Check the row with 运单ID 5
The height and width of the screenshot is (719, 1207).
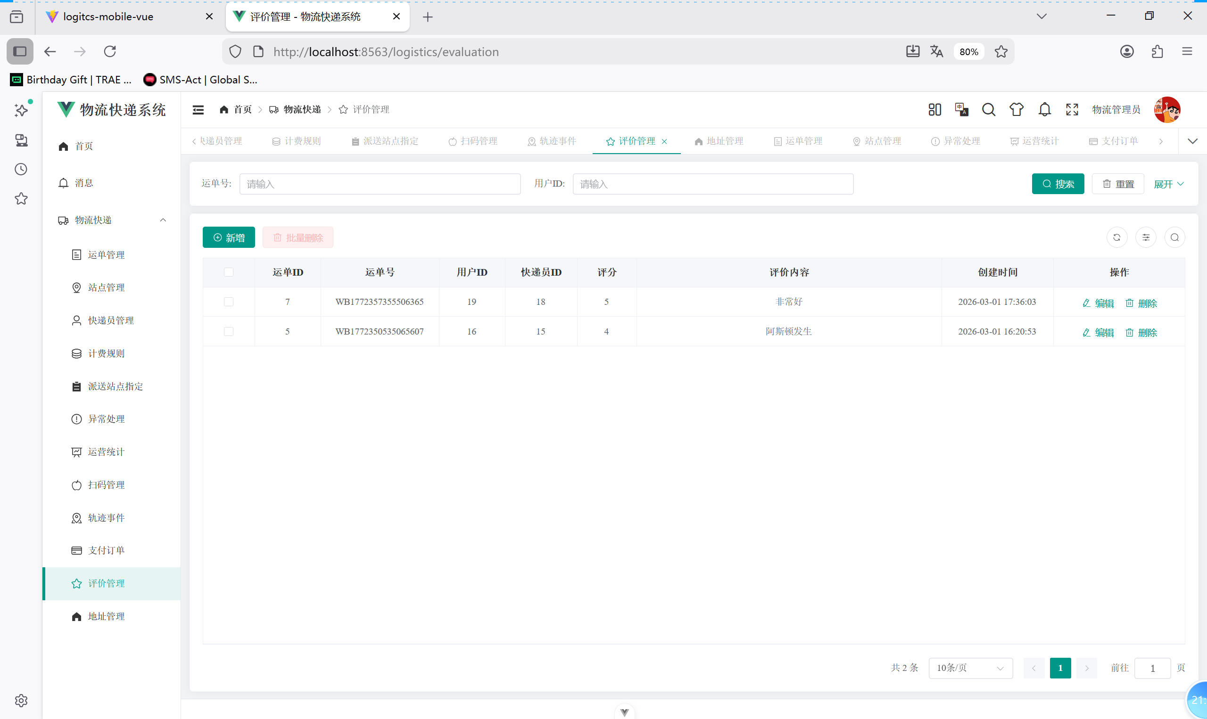click(229, 331)
